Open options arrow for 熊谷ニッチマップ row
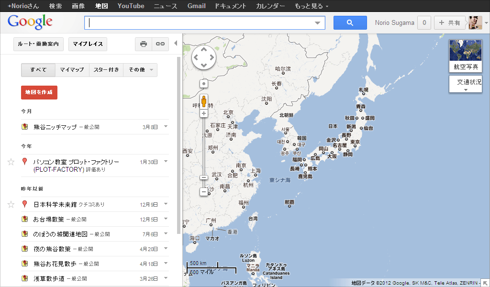This screenshot has height=287, width=490. tap(166, 126)
